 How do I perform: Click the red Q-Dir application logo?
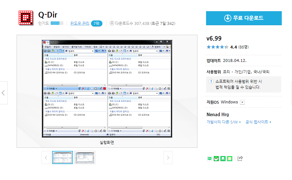(x=26, y=18)
